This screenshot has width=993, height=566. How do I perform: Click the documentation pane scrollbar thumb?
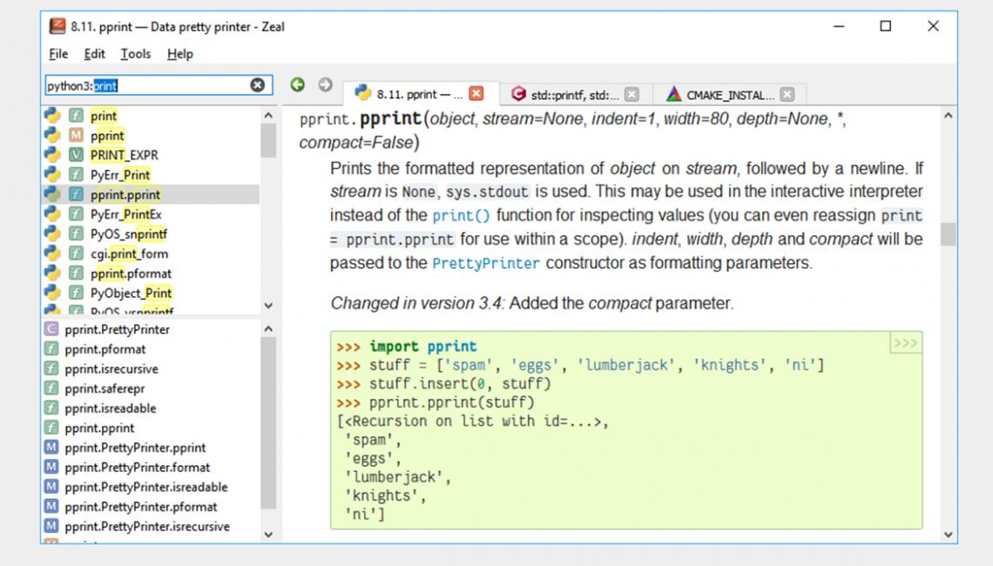click(948, 234)
